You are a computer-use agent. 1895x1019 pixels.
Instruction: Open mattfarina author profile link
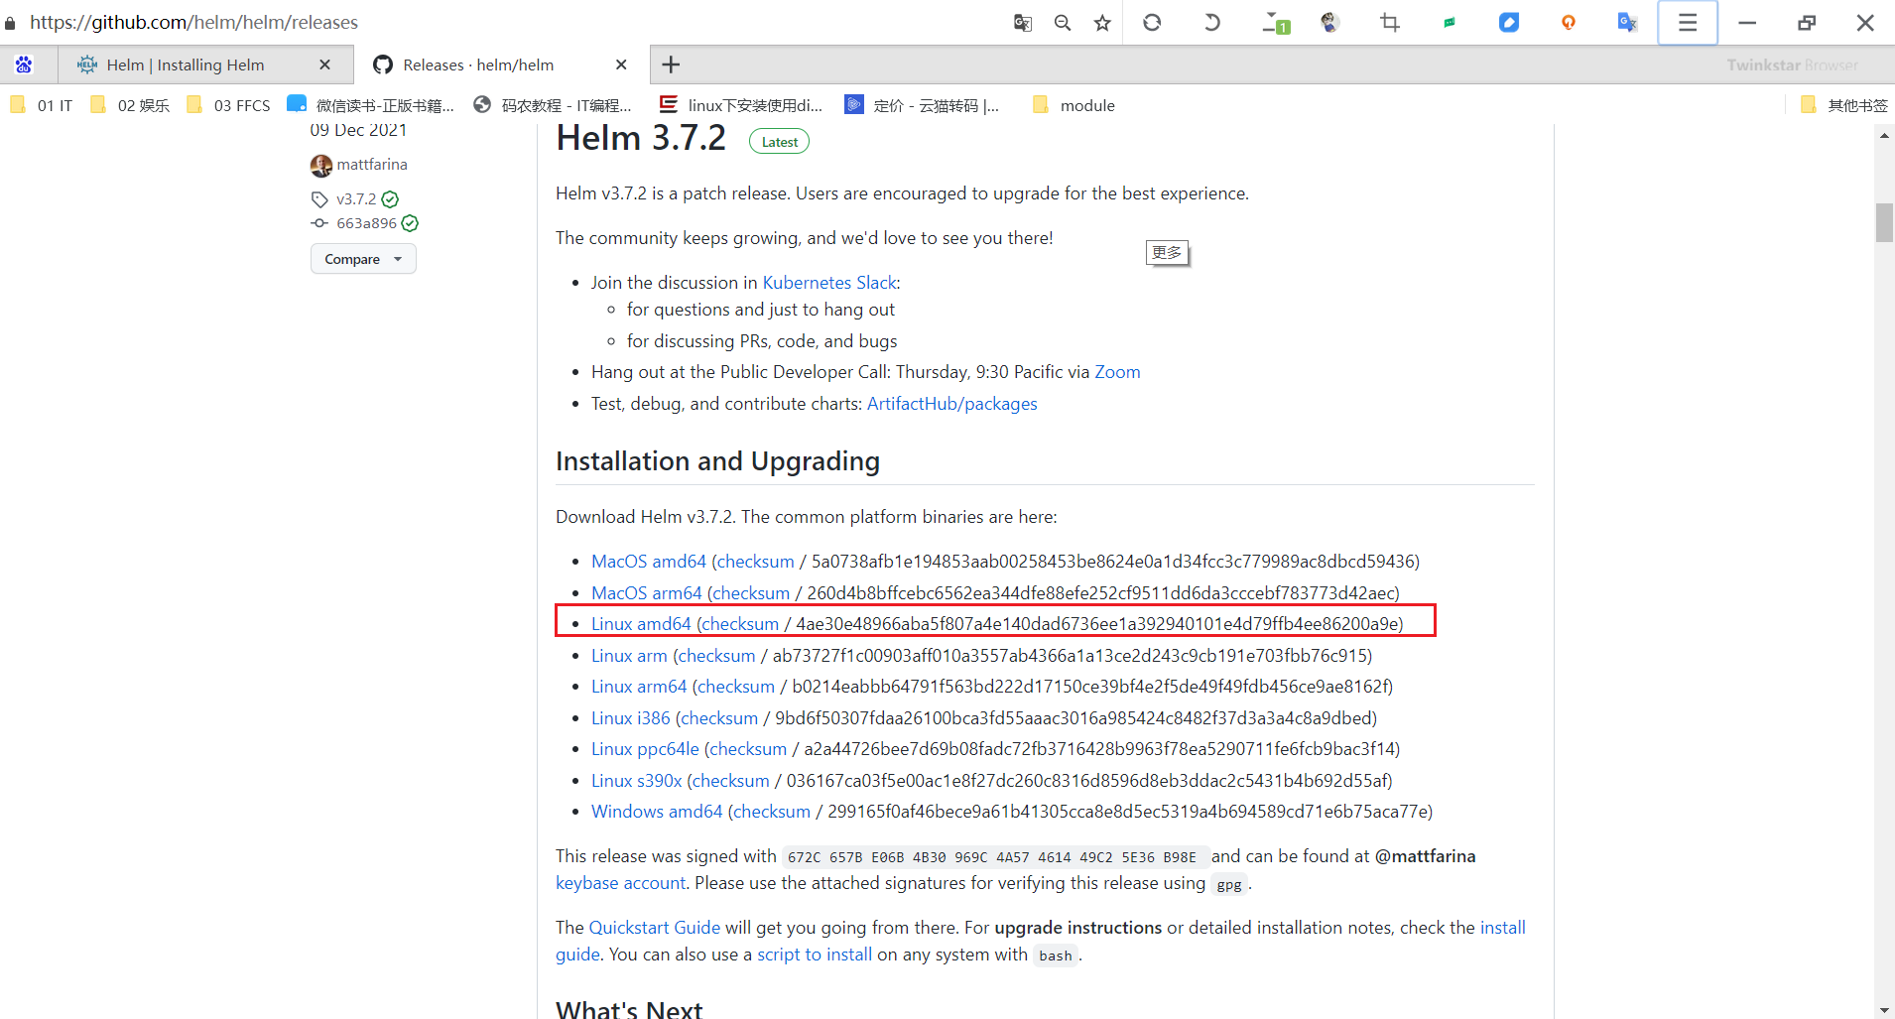(x=372, y=165)
